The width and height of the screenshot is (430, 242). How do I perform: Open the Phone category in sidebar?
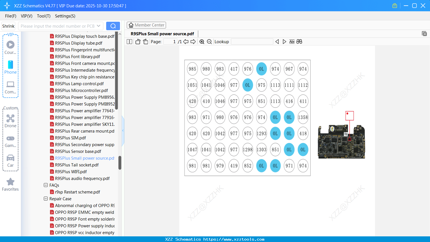pos(10,67)
